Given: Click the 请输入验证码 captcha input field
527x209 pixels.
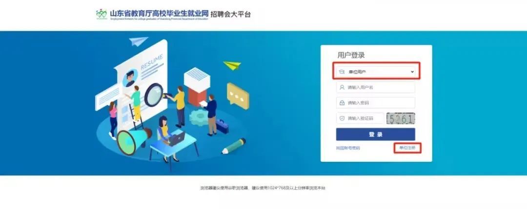Looking at the screenshot, I should [360, 118].
